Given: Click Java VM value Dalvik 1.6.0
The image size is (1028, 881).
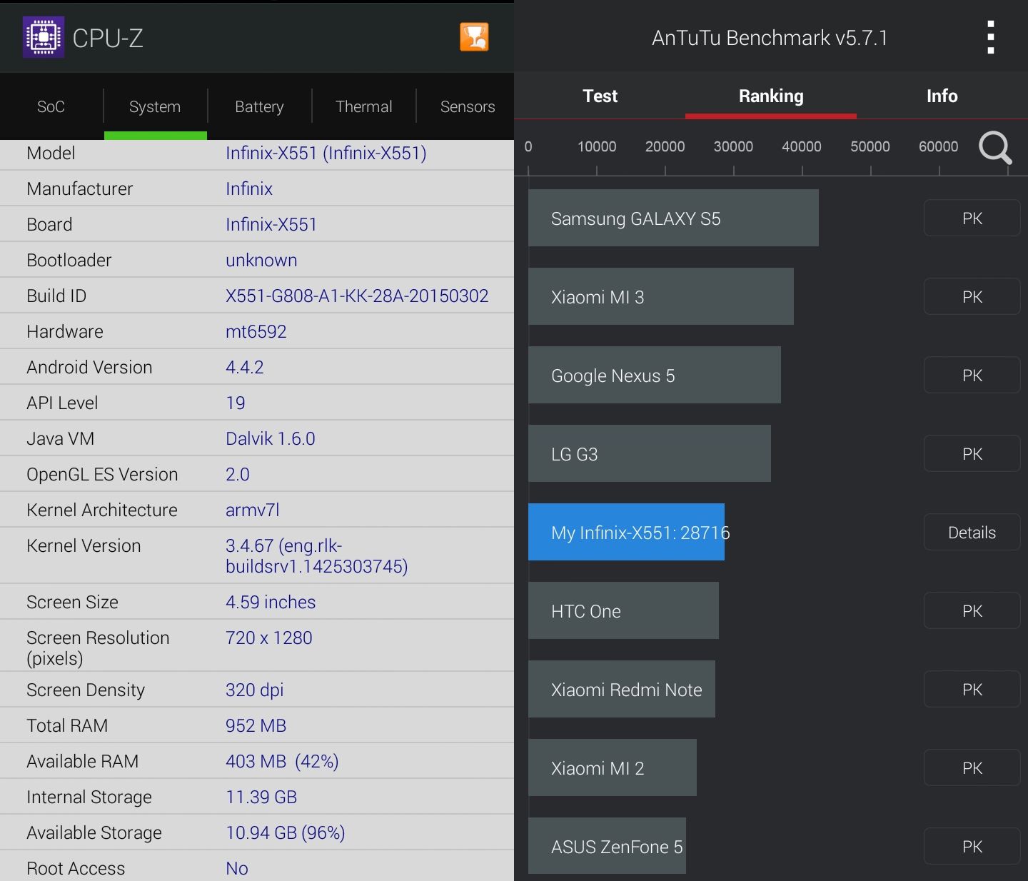Looking at the screenshot, I should click(271, 438).
